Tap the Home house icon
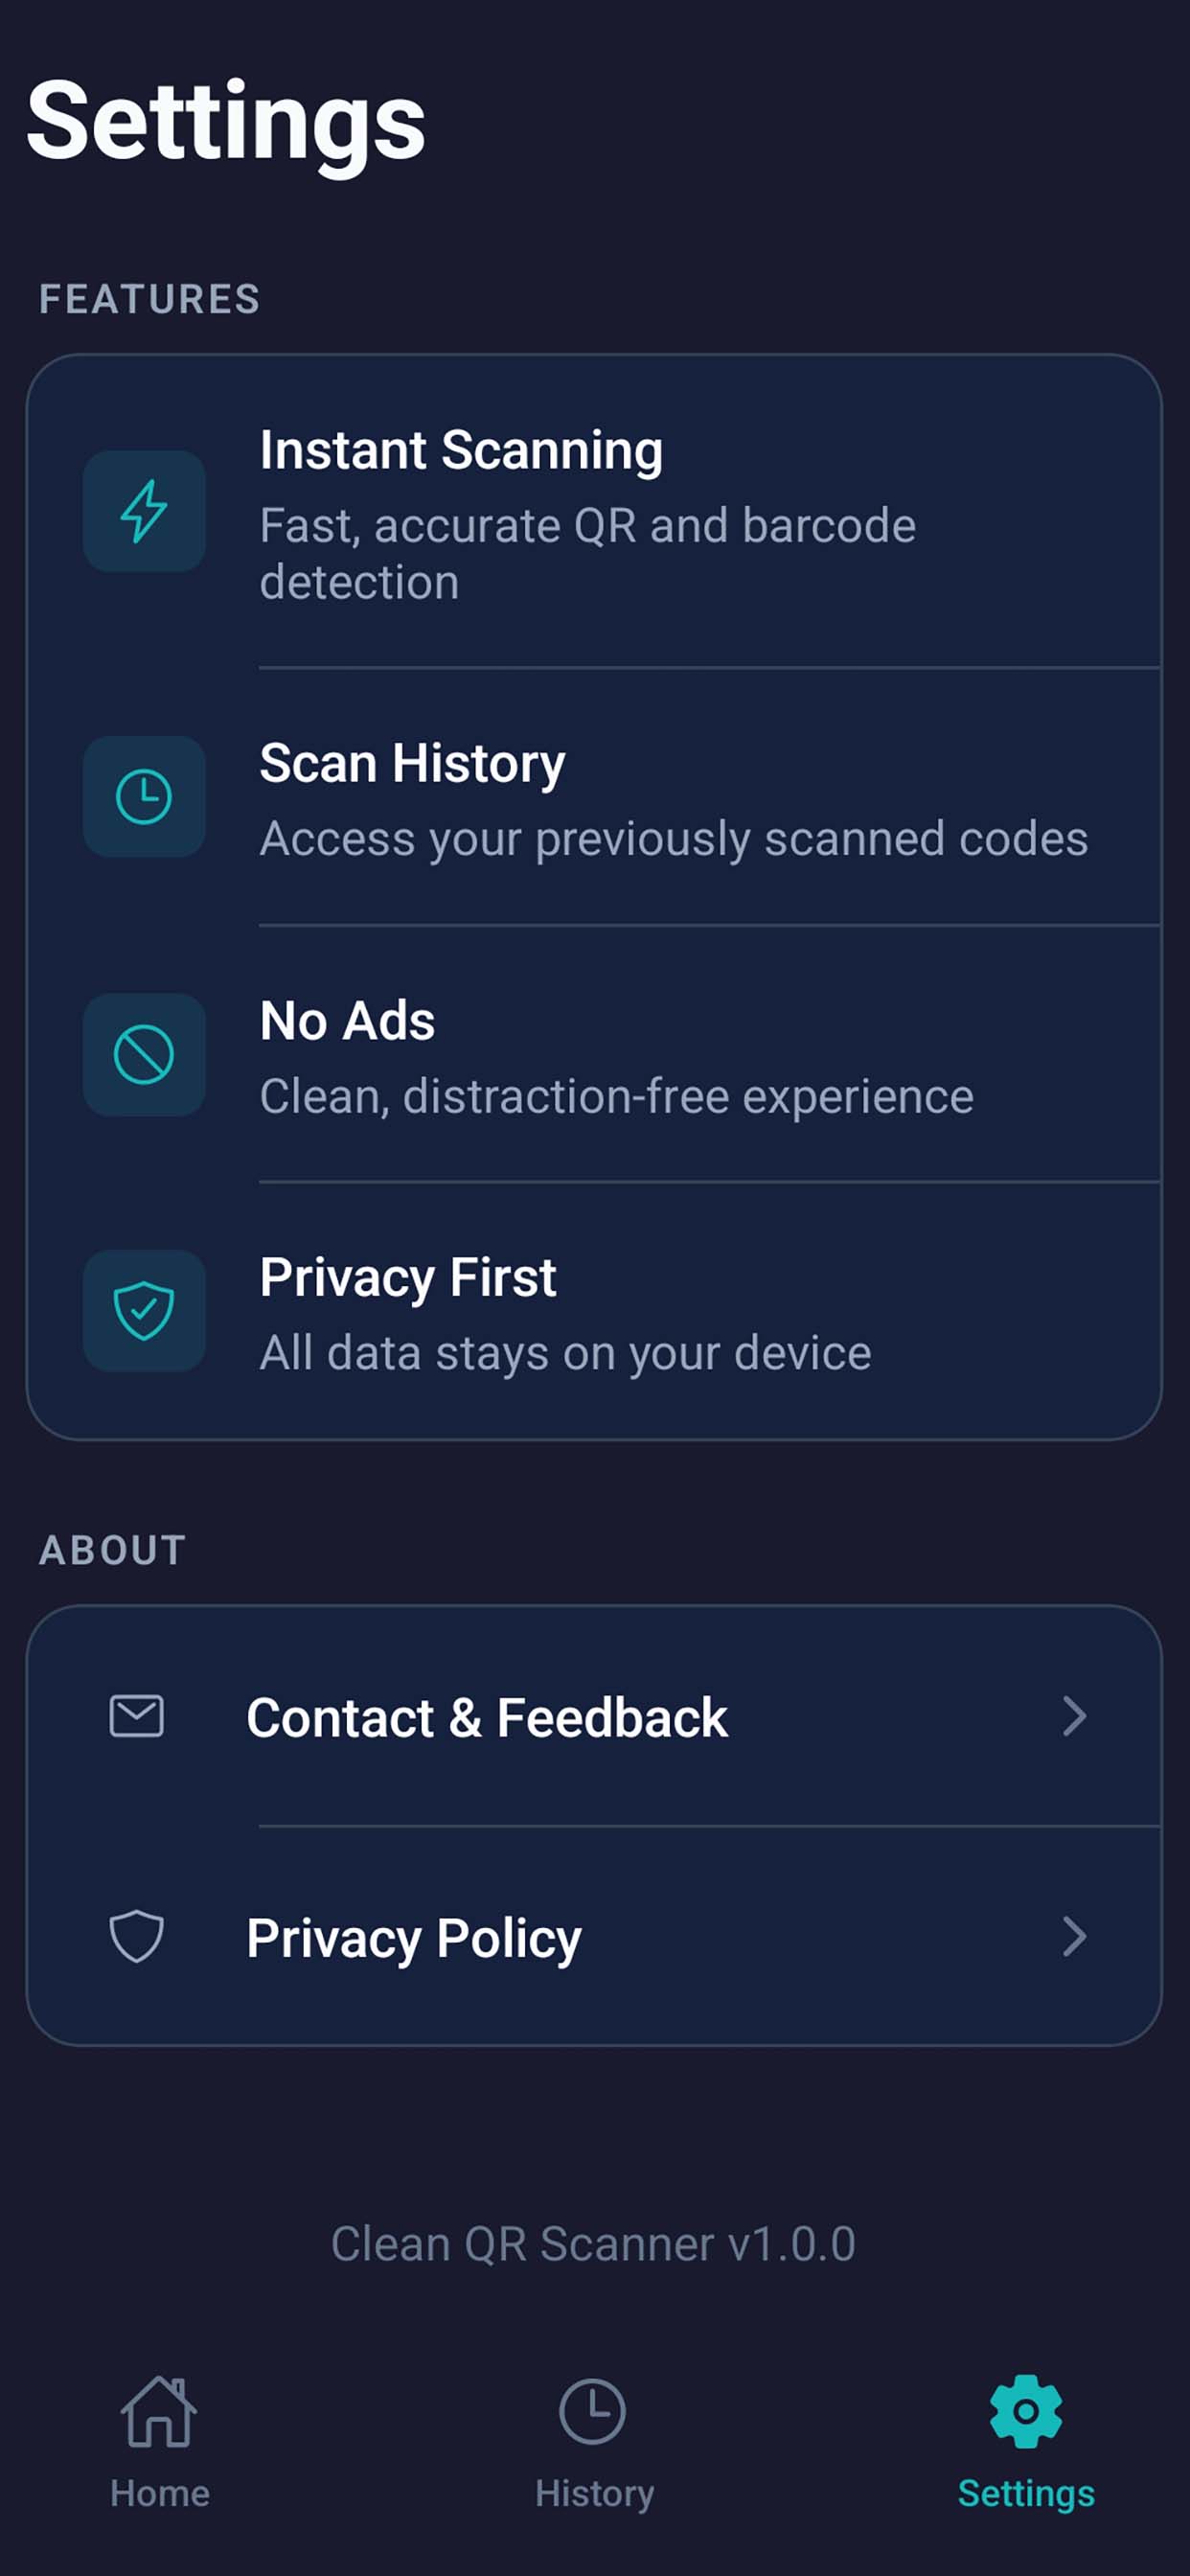The width and height of the screenshot is (1190, 2576). click(159, 2411)
